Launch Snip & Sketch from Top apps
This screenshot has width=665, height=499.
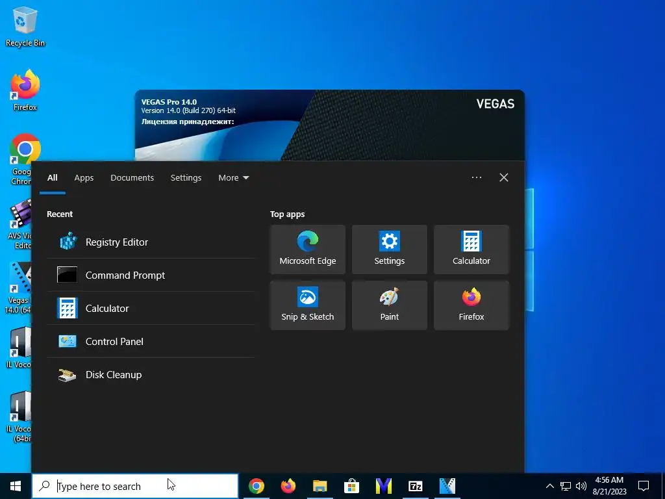[307, 305]
